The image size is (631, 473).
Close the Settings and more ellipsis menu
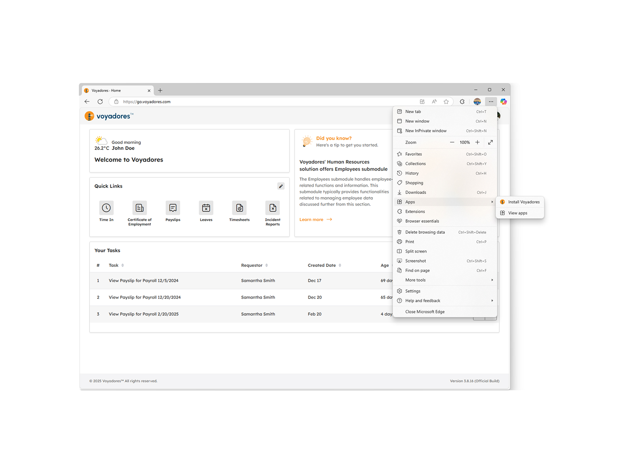coord(491,102)
